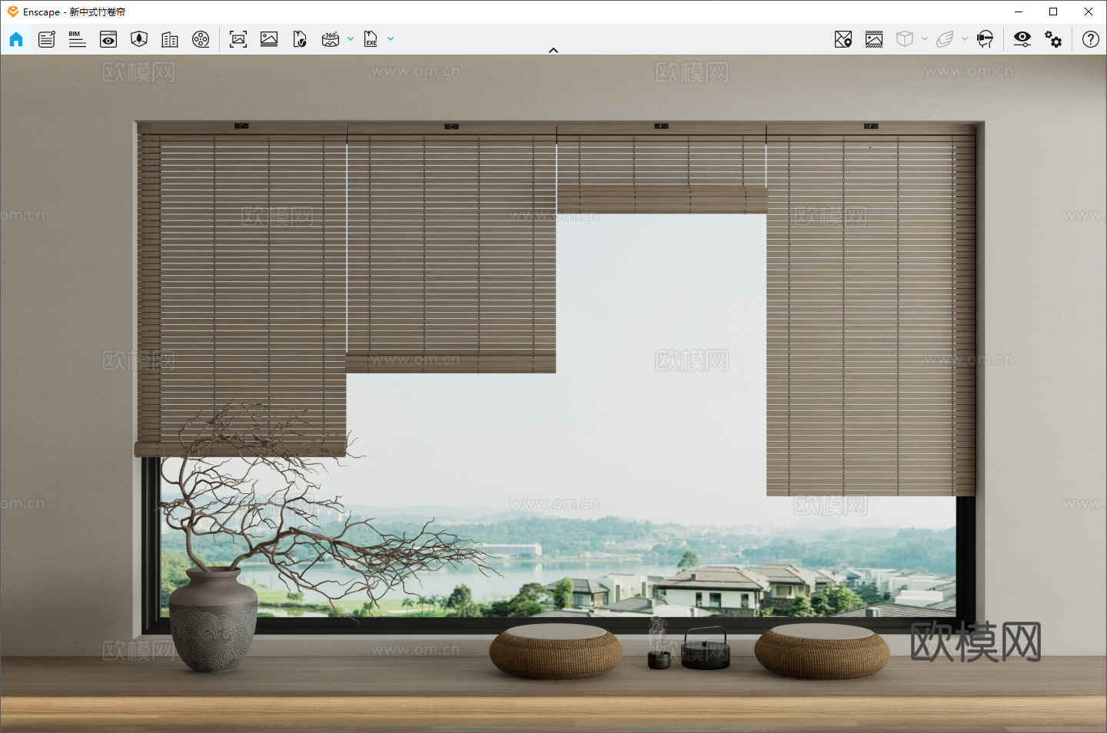Export a 360 panorama icon
The image size is (1107, 733).
pos(331,39)
